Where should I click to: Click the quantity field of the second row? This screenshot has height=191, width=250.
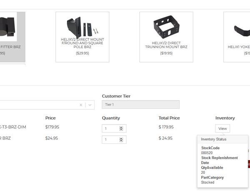[x=110, y=140]
